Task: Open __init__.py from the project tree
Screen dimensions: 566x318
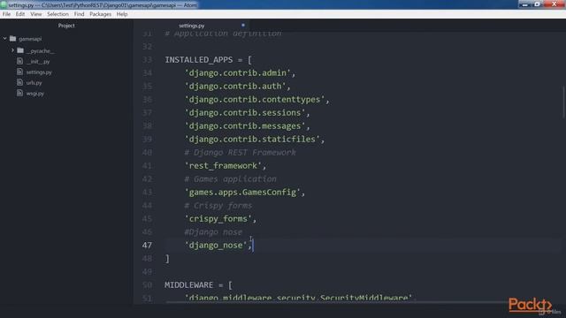Action: click(x=38, y=62)
